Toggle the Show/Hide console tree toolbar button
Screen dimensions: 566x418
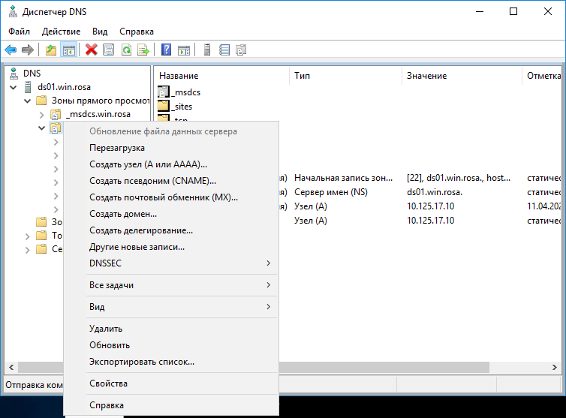tap(68, 50)
